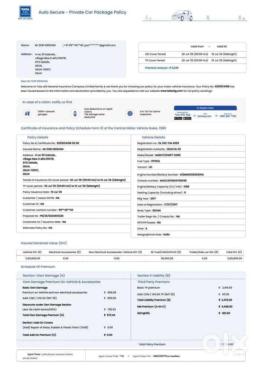Viewport: 262px width, 372px height.
Task: Visit tataaig.com in the claim box
Action: tap(204, 115)
